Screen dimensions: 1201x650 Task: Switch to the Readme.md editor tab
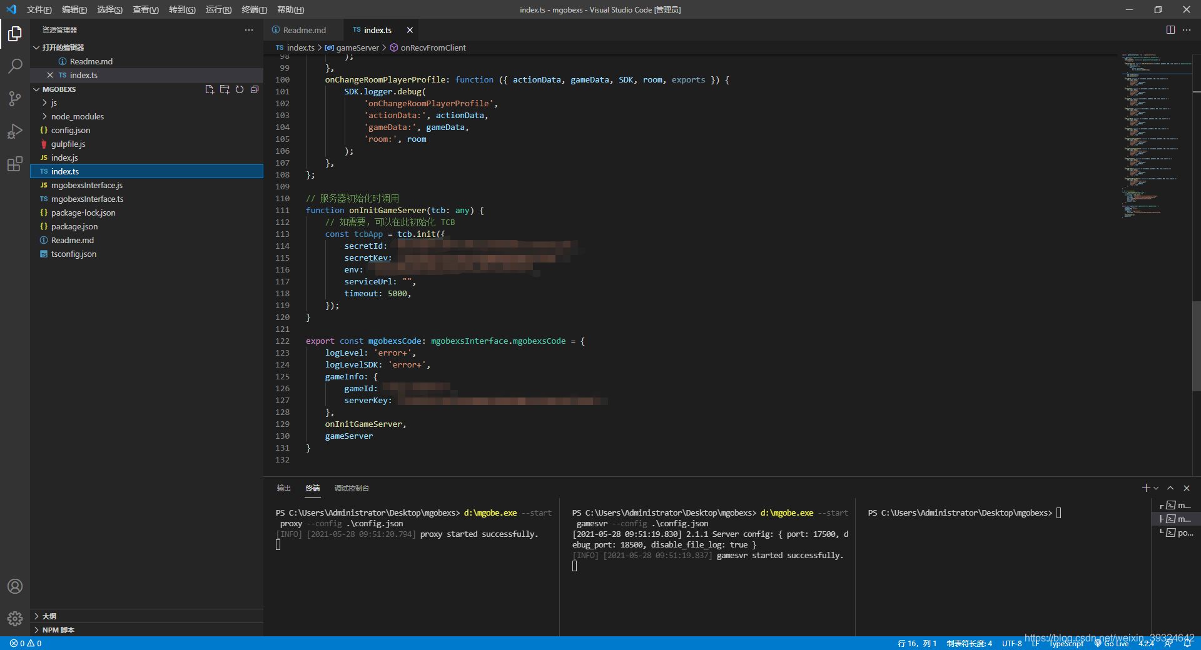[x=303, y=30]
